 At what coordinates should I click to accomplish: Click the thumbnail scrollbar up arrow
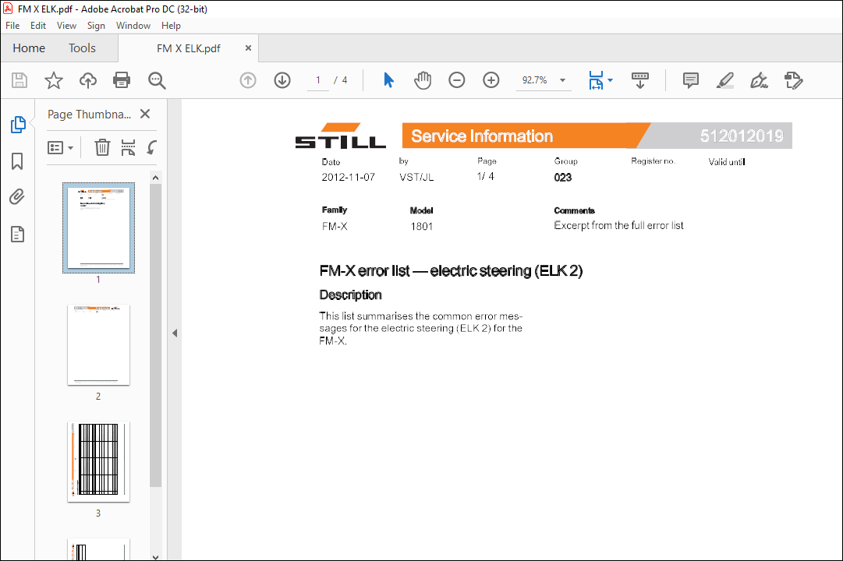[155, 178]
